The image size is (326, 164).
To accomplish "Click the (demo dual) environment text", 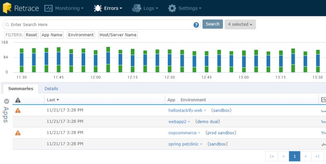I will point(207,122).
